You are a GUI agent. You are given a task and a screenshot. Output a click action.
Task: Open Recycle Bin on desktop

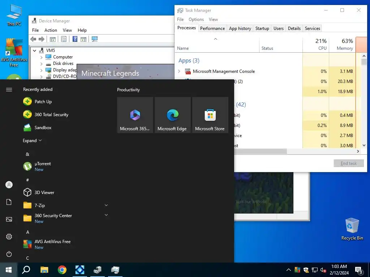coord(352,229)
